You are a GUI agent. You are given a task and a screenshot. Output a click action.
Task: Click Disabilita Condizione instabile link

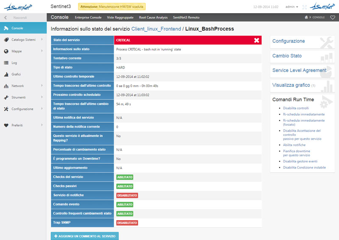click(x=304, y=168)
